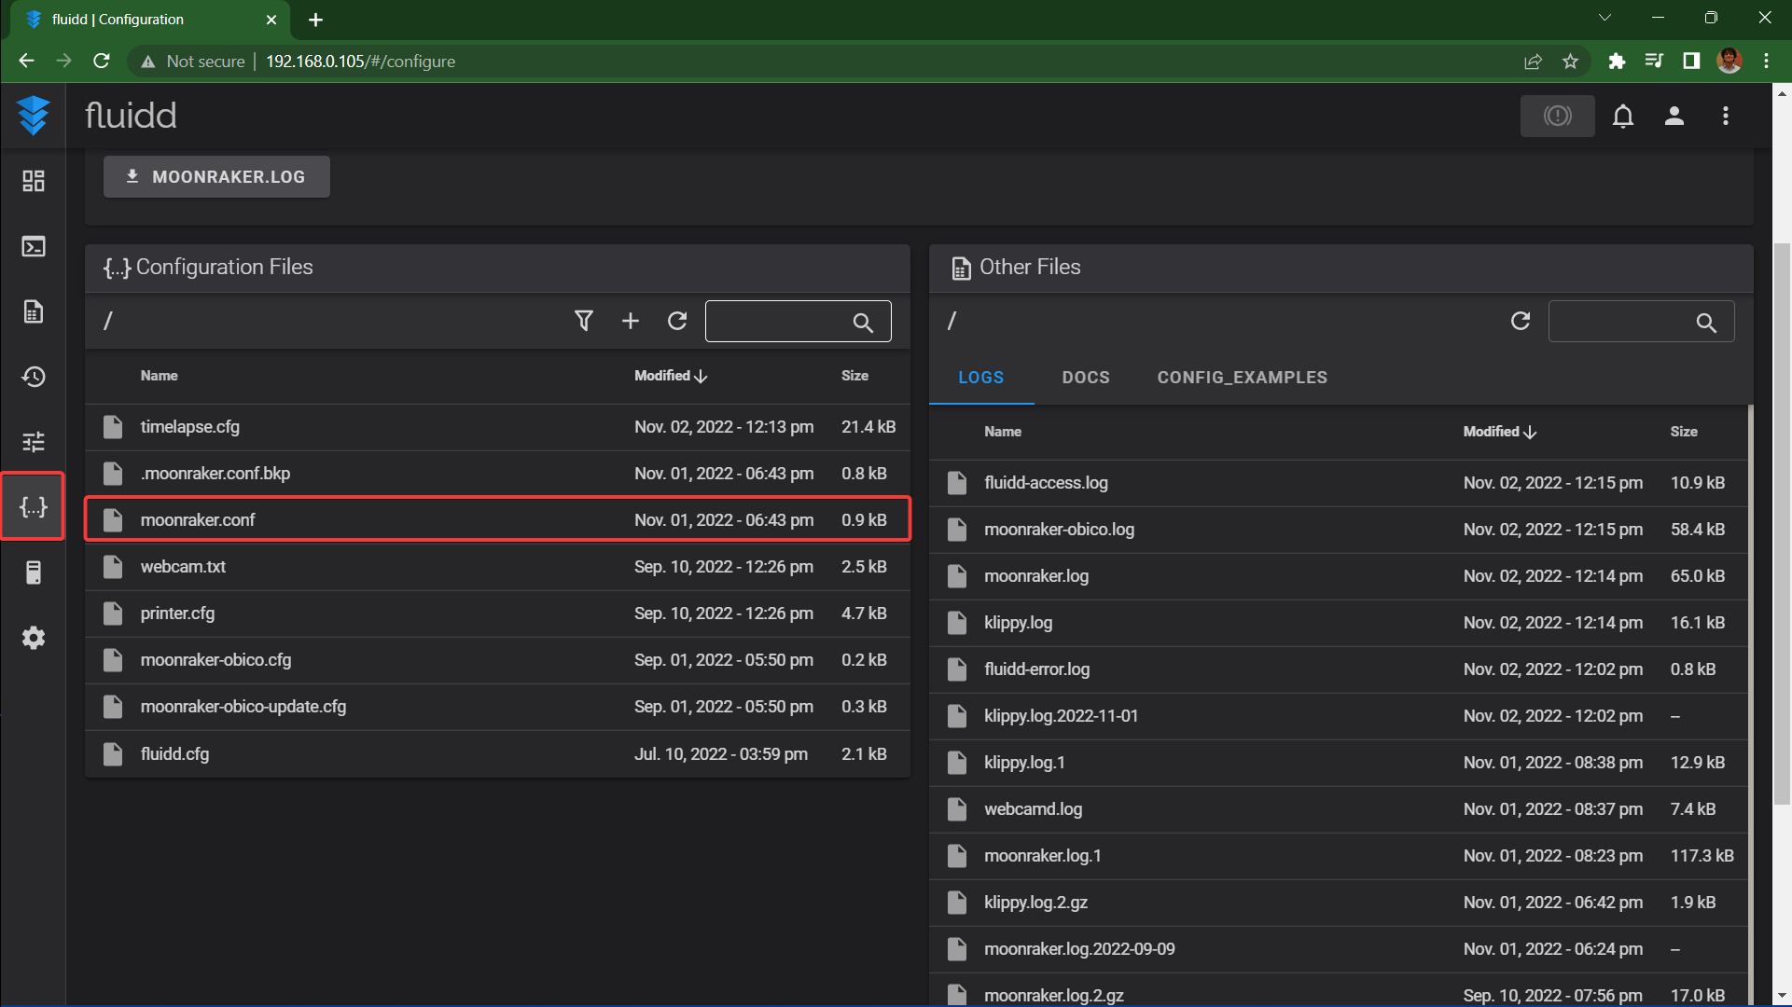Open moonraker-obico.log file
The width and height of the screenshot is (1792, 1007).
pyautogui.click(x=1339, y=530)
